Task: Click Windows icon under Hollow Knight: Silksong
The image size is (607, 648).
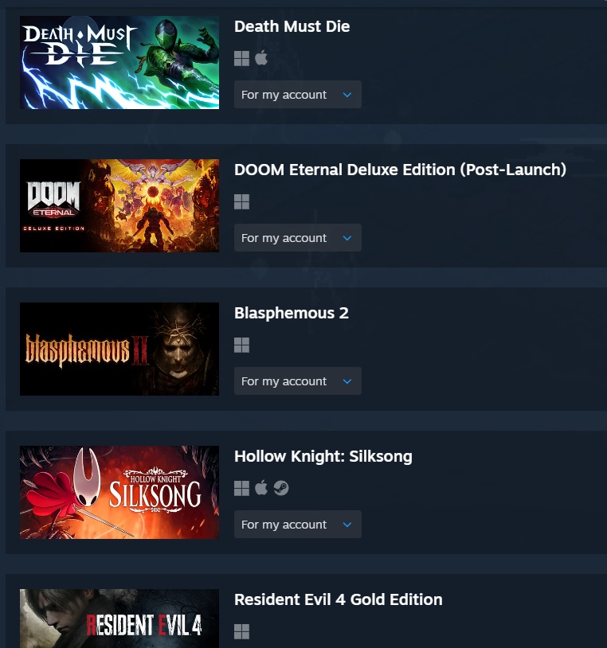Action: 241,489
